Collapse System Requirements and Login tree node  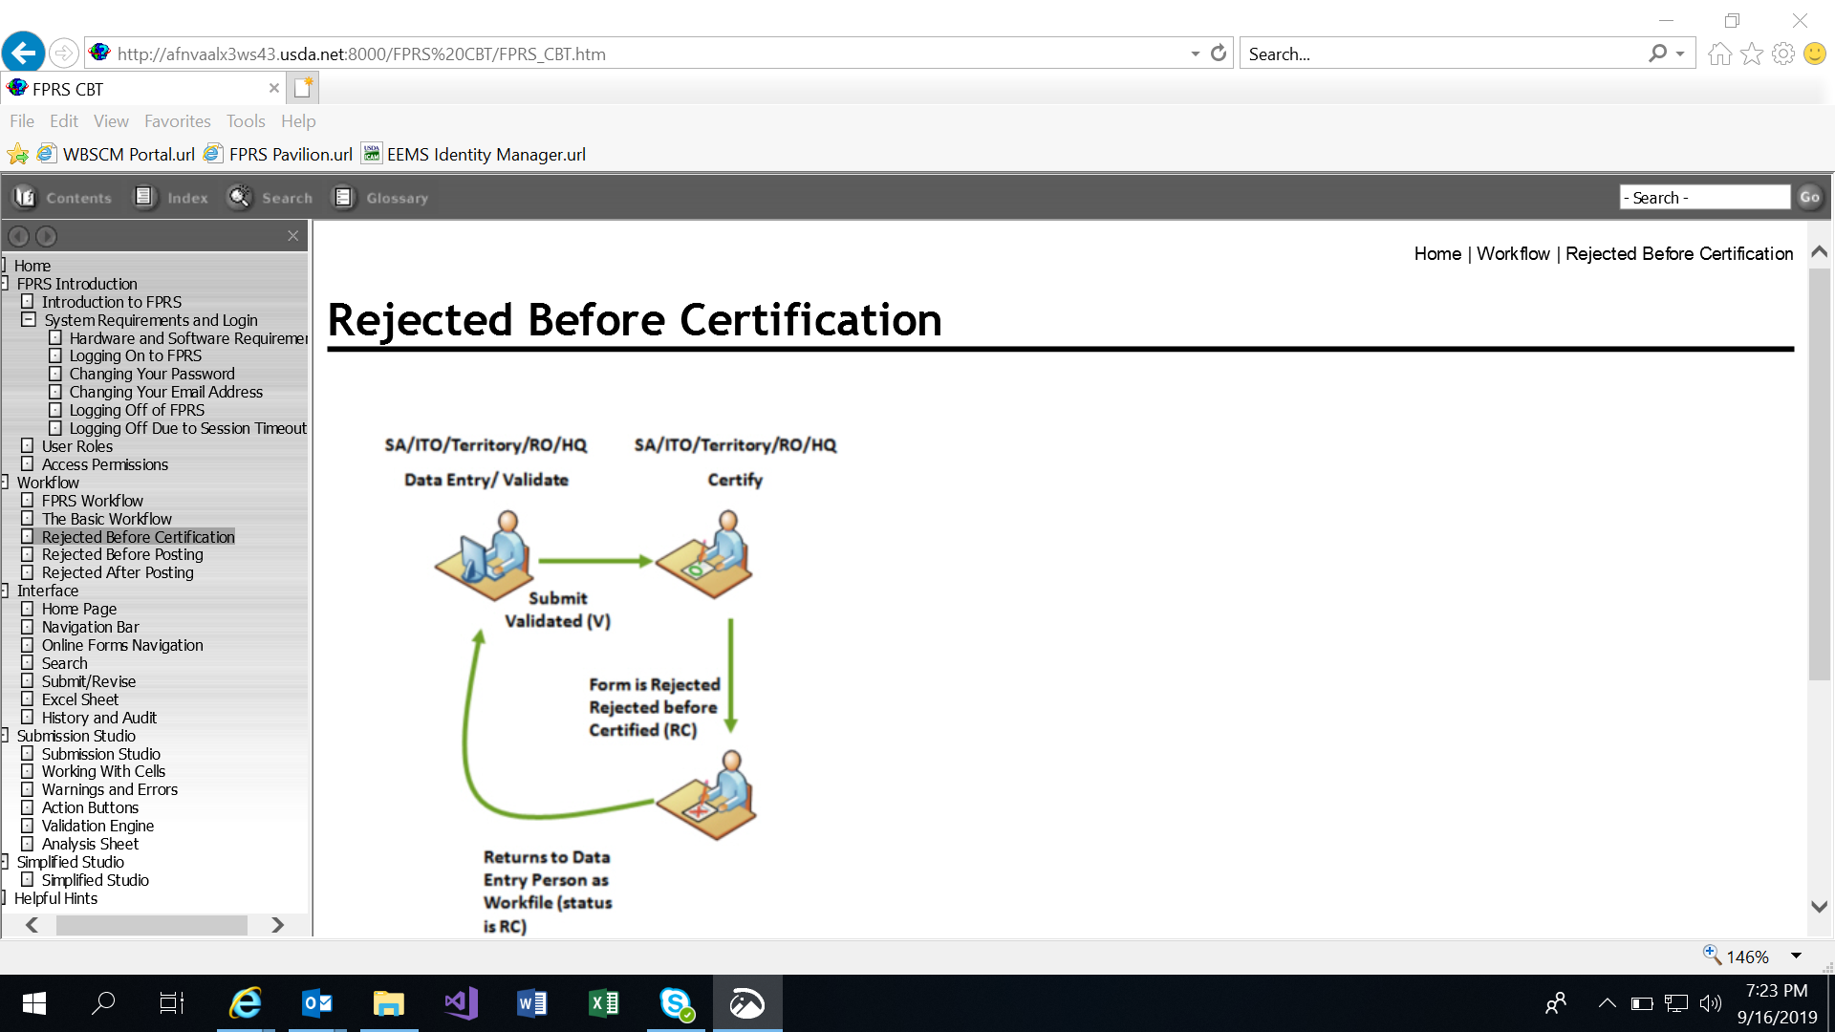(x=29, y=320)
